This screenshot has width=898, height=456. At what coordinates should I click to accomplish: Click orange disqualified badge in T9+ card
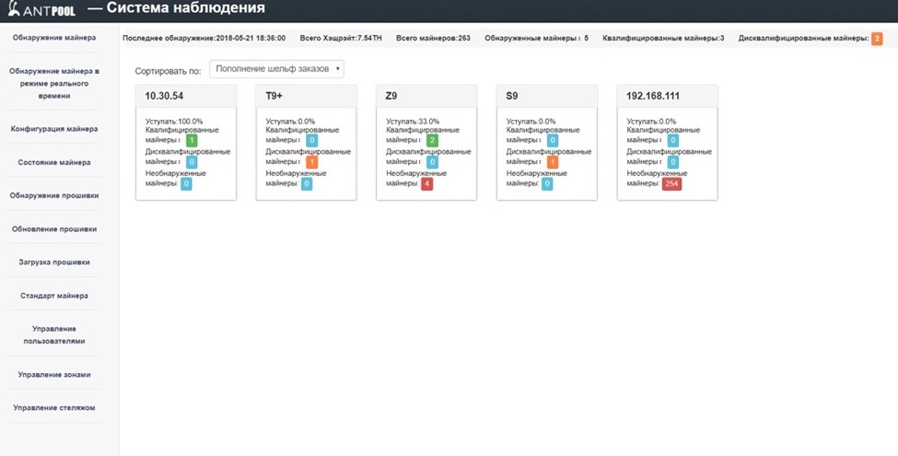311,162
